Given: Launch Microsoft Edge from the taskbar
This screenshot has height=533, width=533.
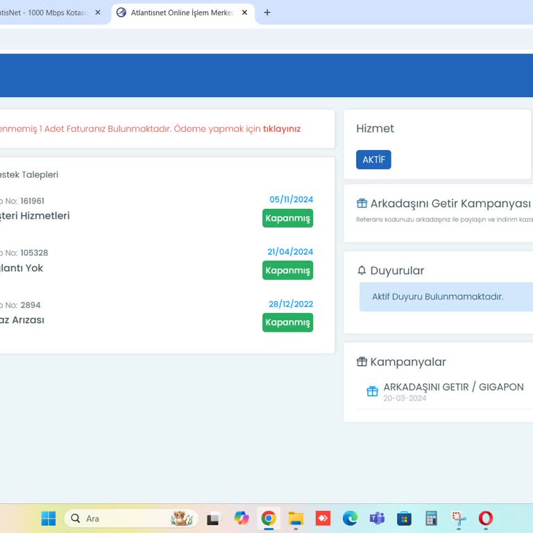Looking at the screenshot, I should (350, 518).
